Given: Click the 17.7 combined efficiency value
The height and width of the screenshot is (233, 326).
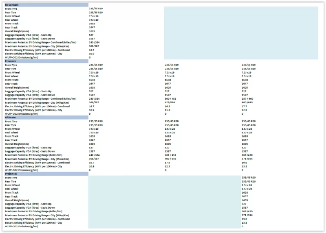Looking at the screenshot, I should tap(244, 106).
